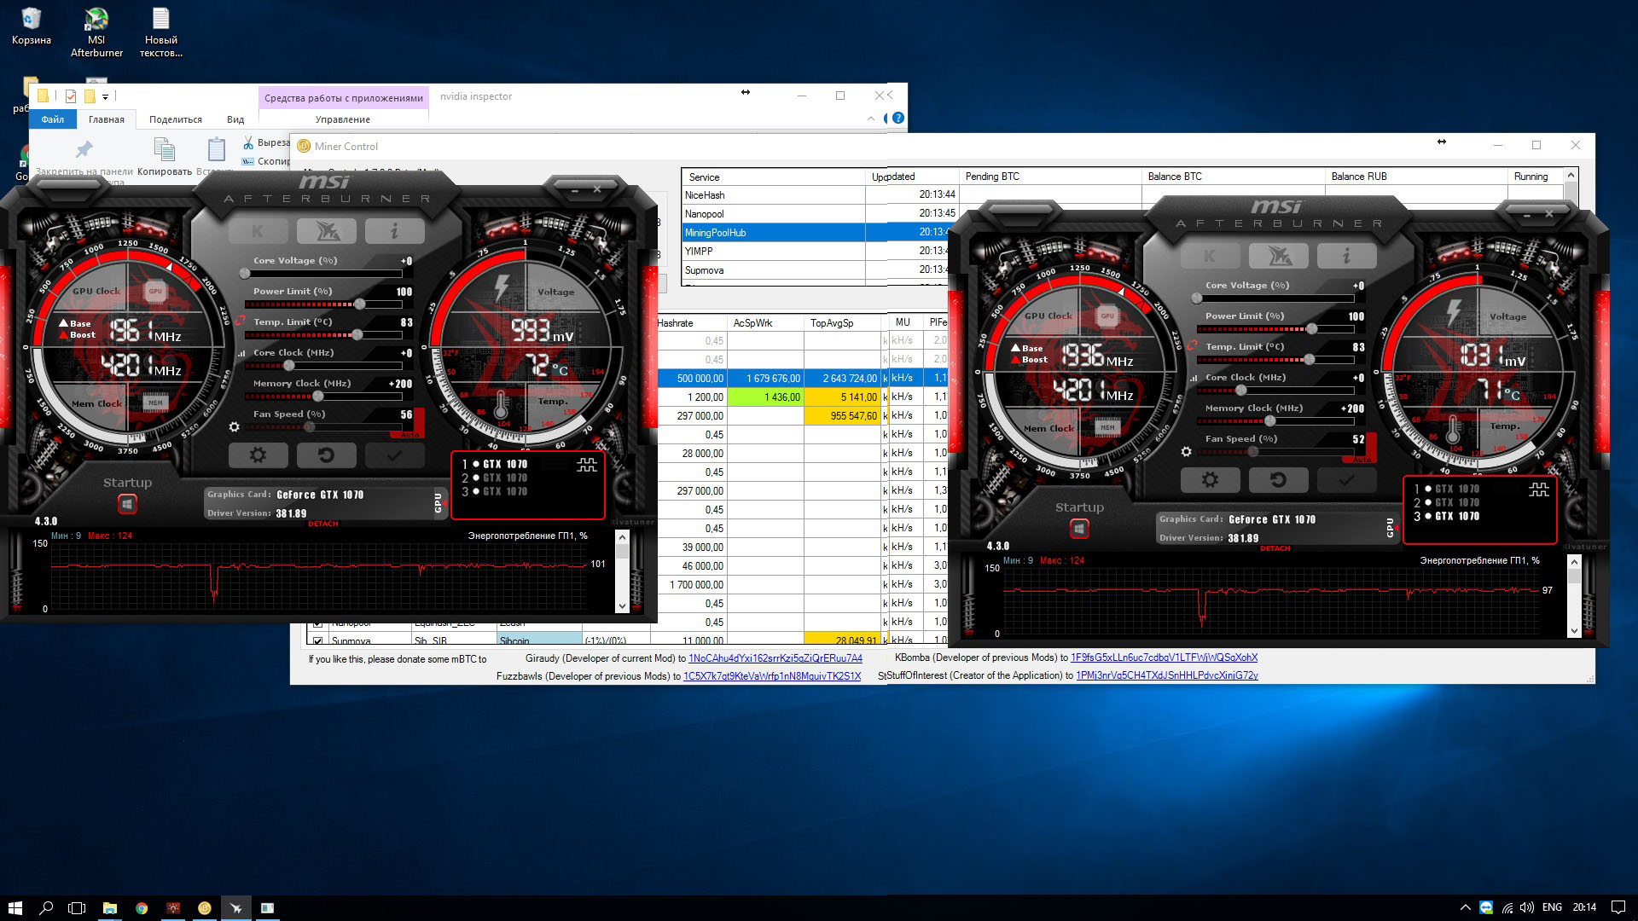The image size is (1638, 921).
Task: Click DETACH in Afterburner with fan speed 56
Action: pos(322,524)
